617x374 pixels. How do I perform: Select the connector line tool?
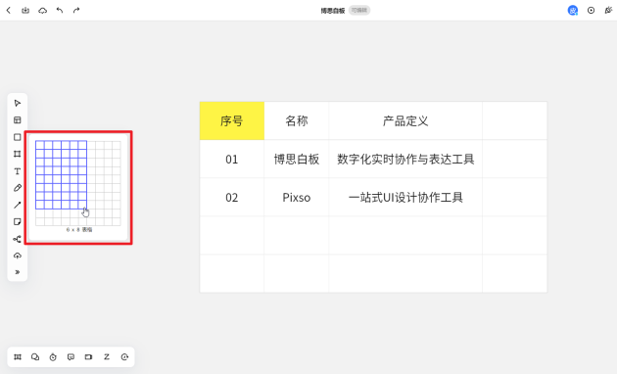(18, 205)
